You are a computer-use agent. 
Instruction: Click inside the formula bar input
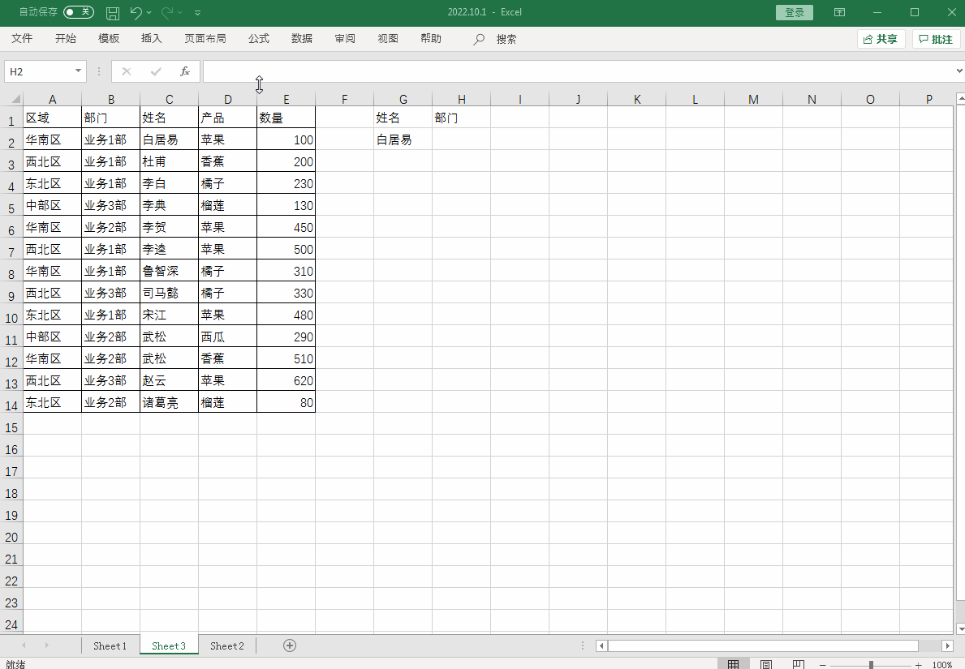pos(579,71)
